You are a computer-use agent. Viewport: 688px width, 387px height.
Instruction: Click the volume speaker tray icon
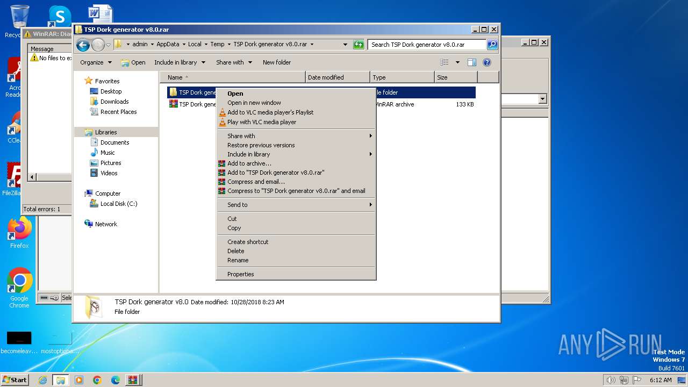tap(611, 380)
